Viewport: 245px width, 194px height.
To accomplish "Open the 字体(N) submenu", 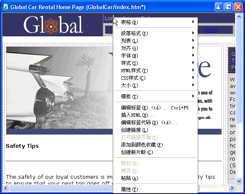I will point(155,56).
